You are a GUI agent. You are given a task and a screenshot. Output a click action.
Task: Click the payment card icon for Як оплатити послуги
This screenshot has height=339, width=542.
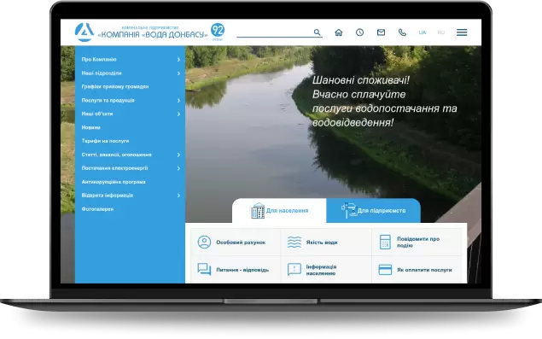click(385, 270)
